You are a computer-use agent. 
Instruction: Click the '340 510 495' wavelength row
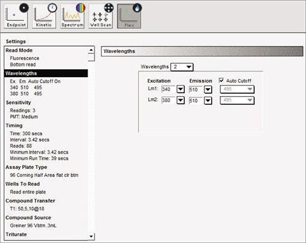(x=26, y=88)
